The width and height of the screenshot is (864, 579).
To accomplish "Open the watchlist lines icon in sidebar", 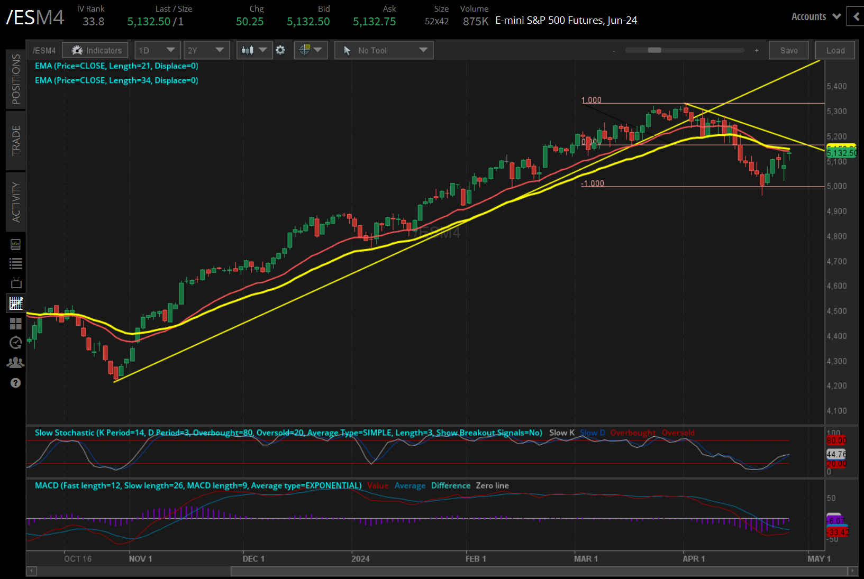I will click(15, 263).
